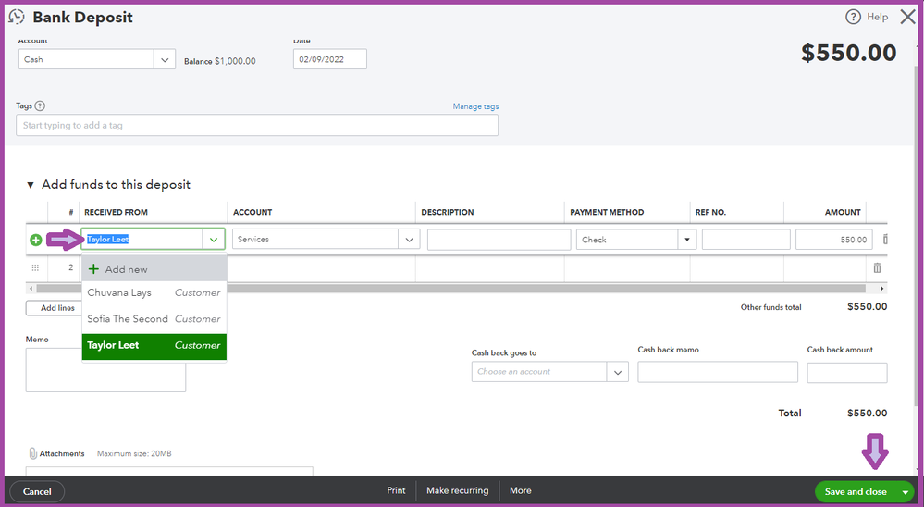Delete line 1 using its trash icon
924x507 pixels.
(885, 240)
